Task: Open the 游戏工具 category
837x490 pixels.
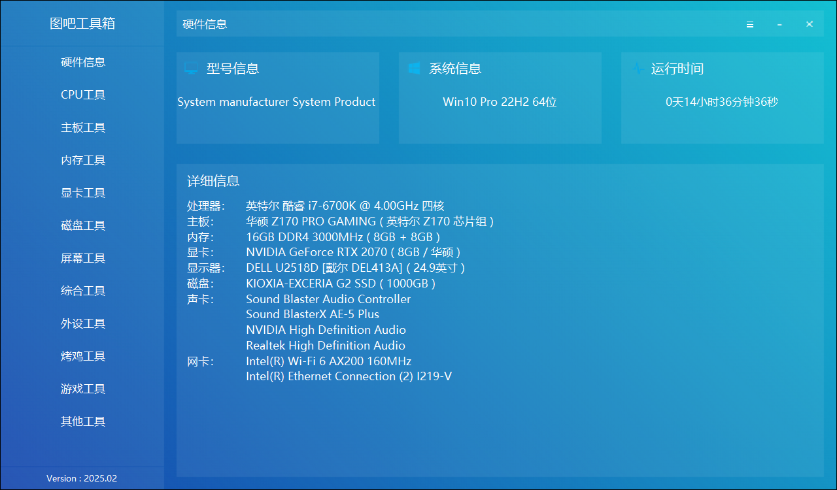Action: coord(82,388)
